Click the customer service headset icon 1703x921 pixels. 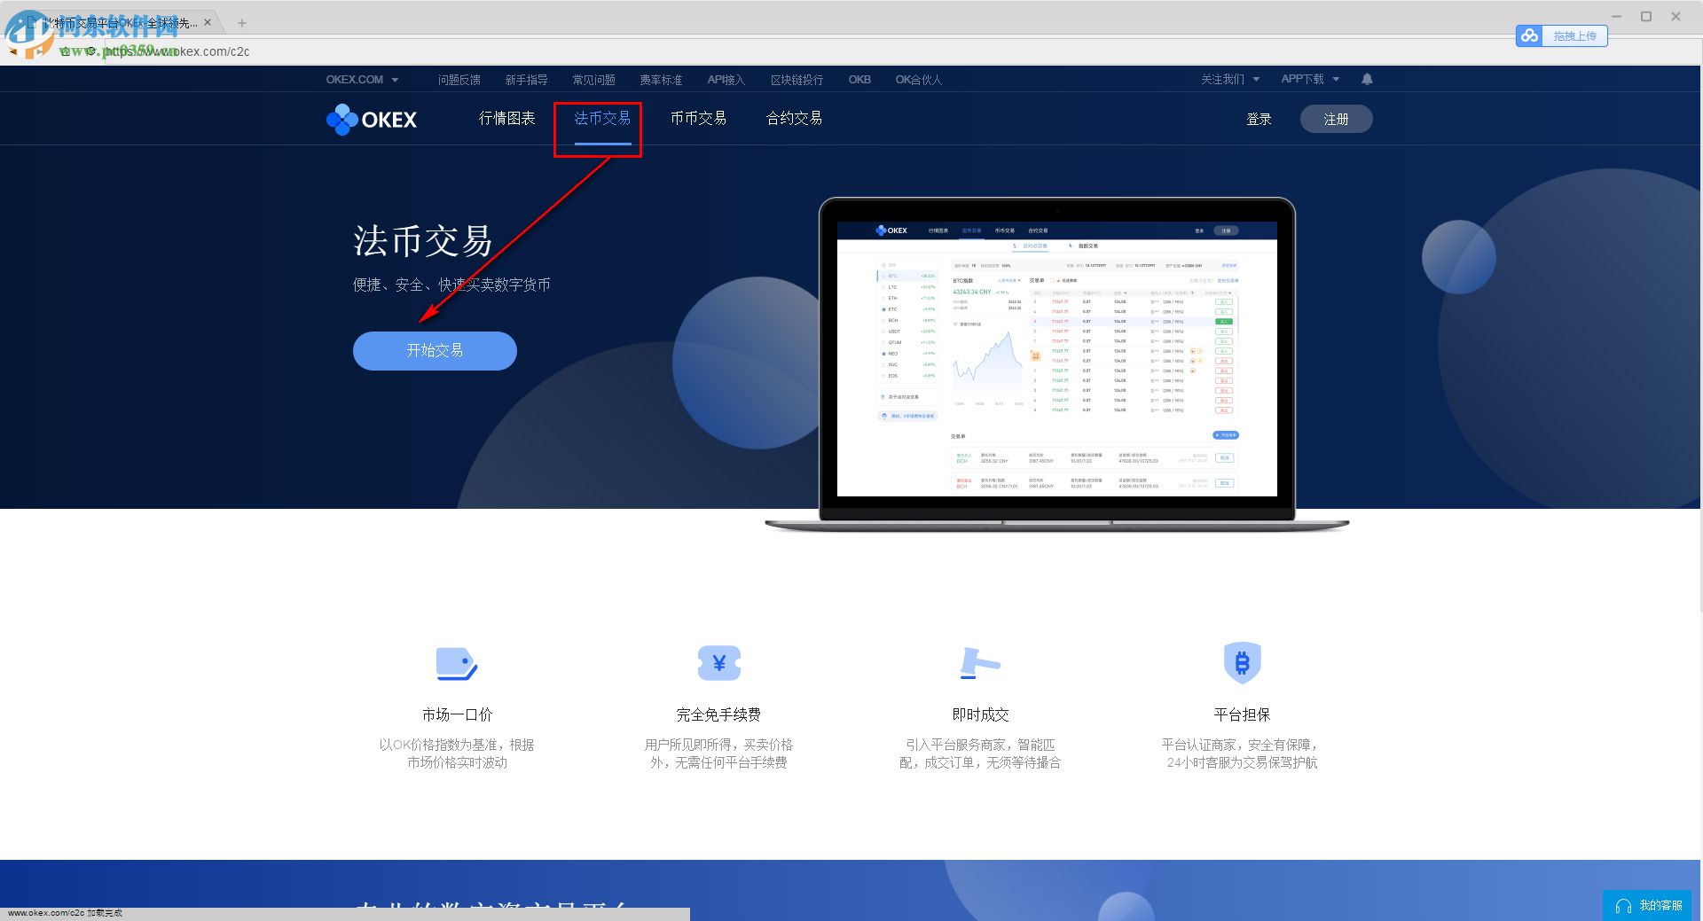1623,906
